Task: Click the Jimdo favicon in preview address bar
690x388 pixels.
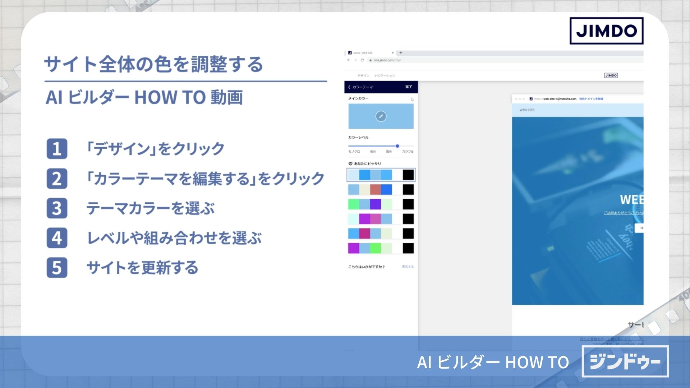Action: 531,99
